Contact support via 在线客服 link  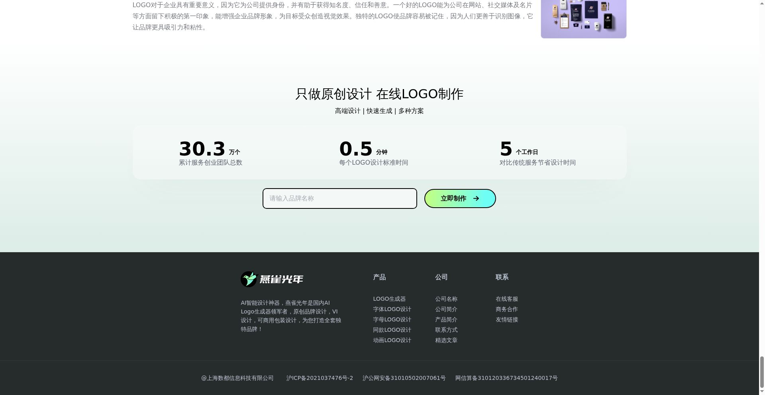point(506,299)
